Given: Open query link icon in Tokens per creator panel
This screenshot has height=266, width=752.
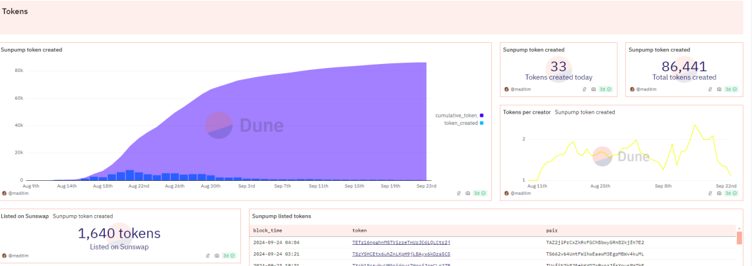Looking at the screenshot, I should pyautogui.click(x=710, y=193).
